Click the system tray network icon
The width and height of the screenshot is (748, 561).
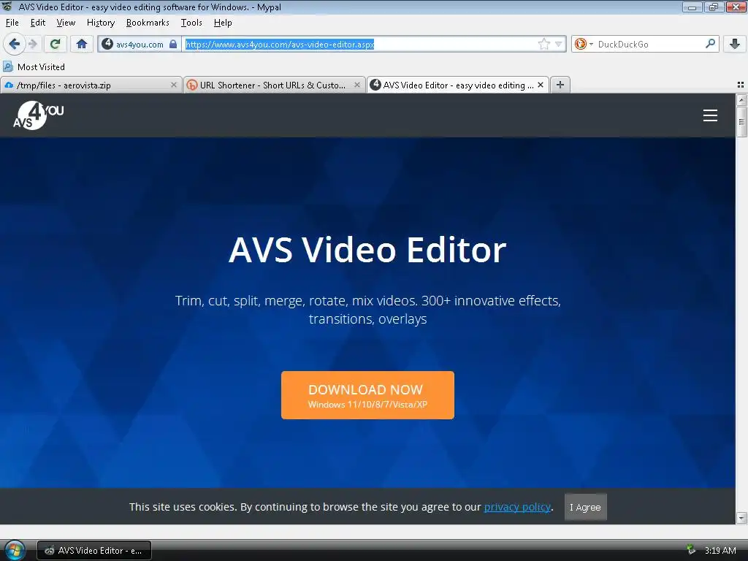(x=691, y=550)
